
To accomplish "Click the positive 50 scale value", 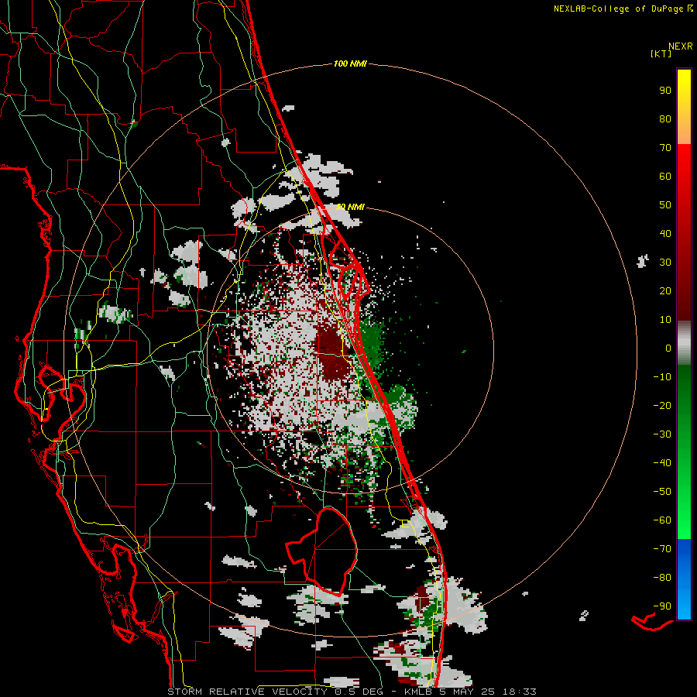I will click(x=665, y=205).
